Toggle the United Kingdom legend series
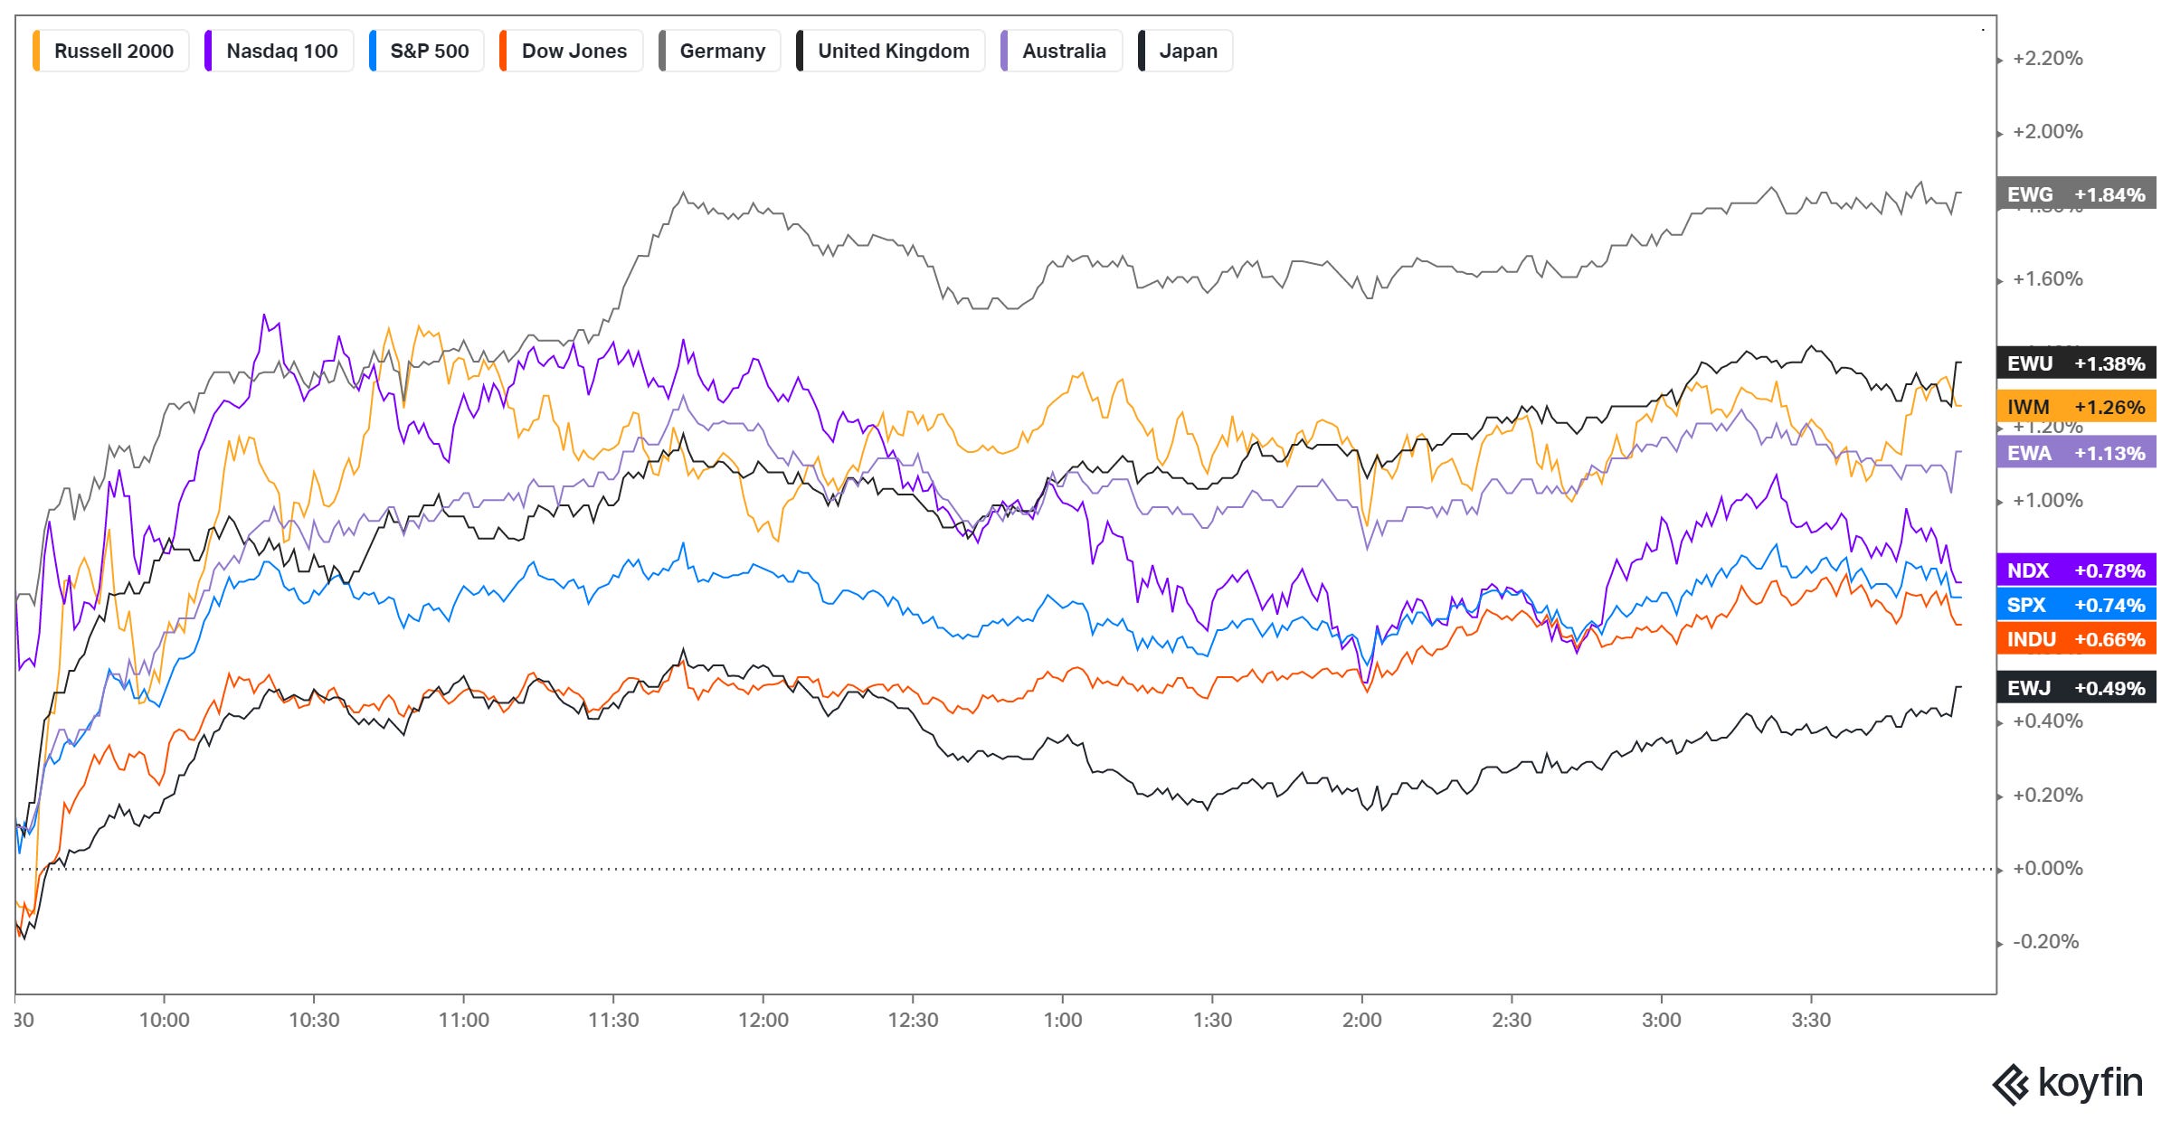The image size is (2171, 1121). pos(891,51)
